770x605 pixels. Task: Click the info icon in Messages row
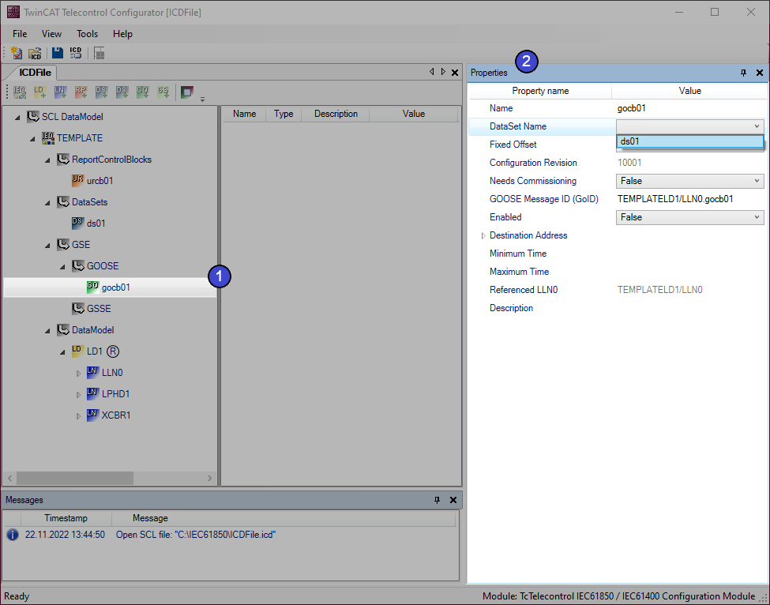[x=13, y=534]
